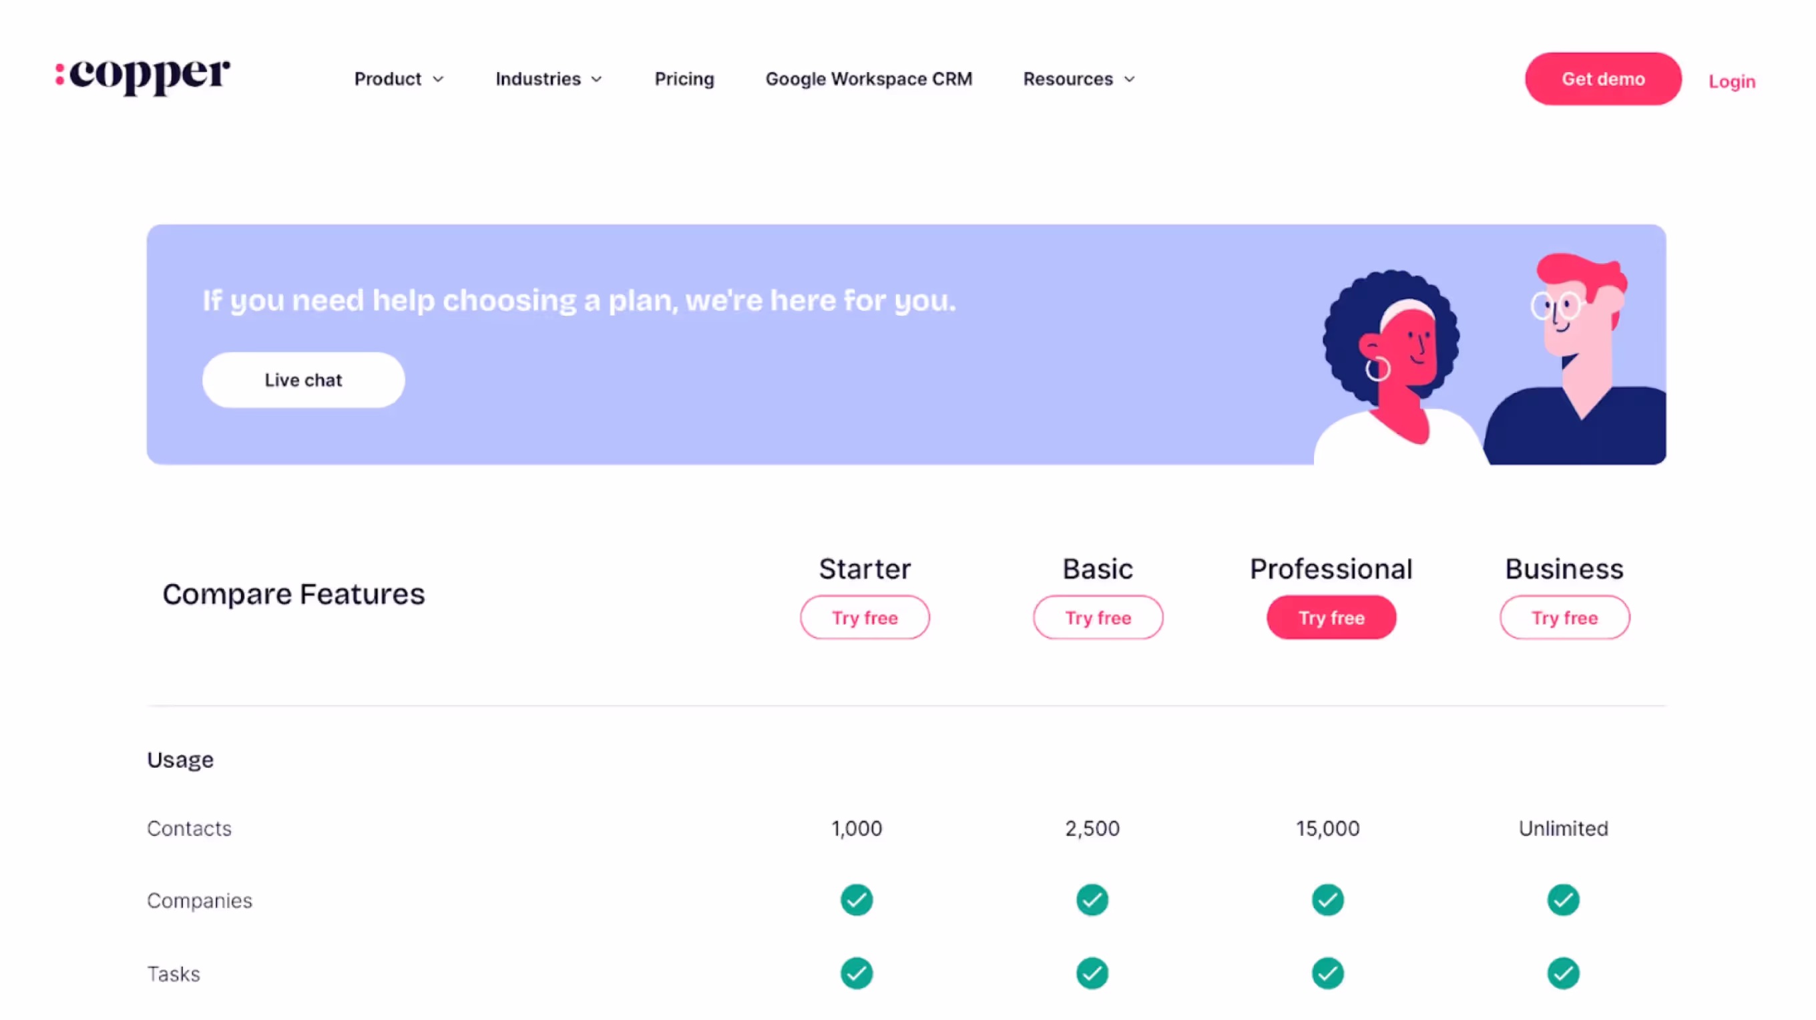Go to the Pricing page
Viewport: 1816px width, 1020px height.
684,79
